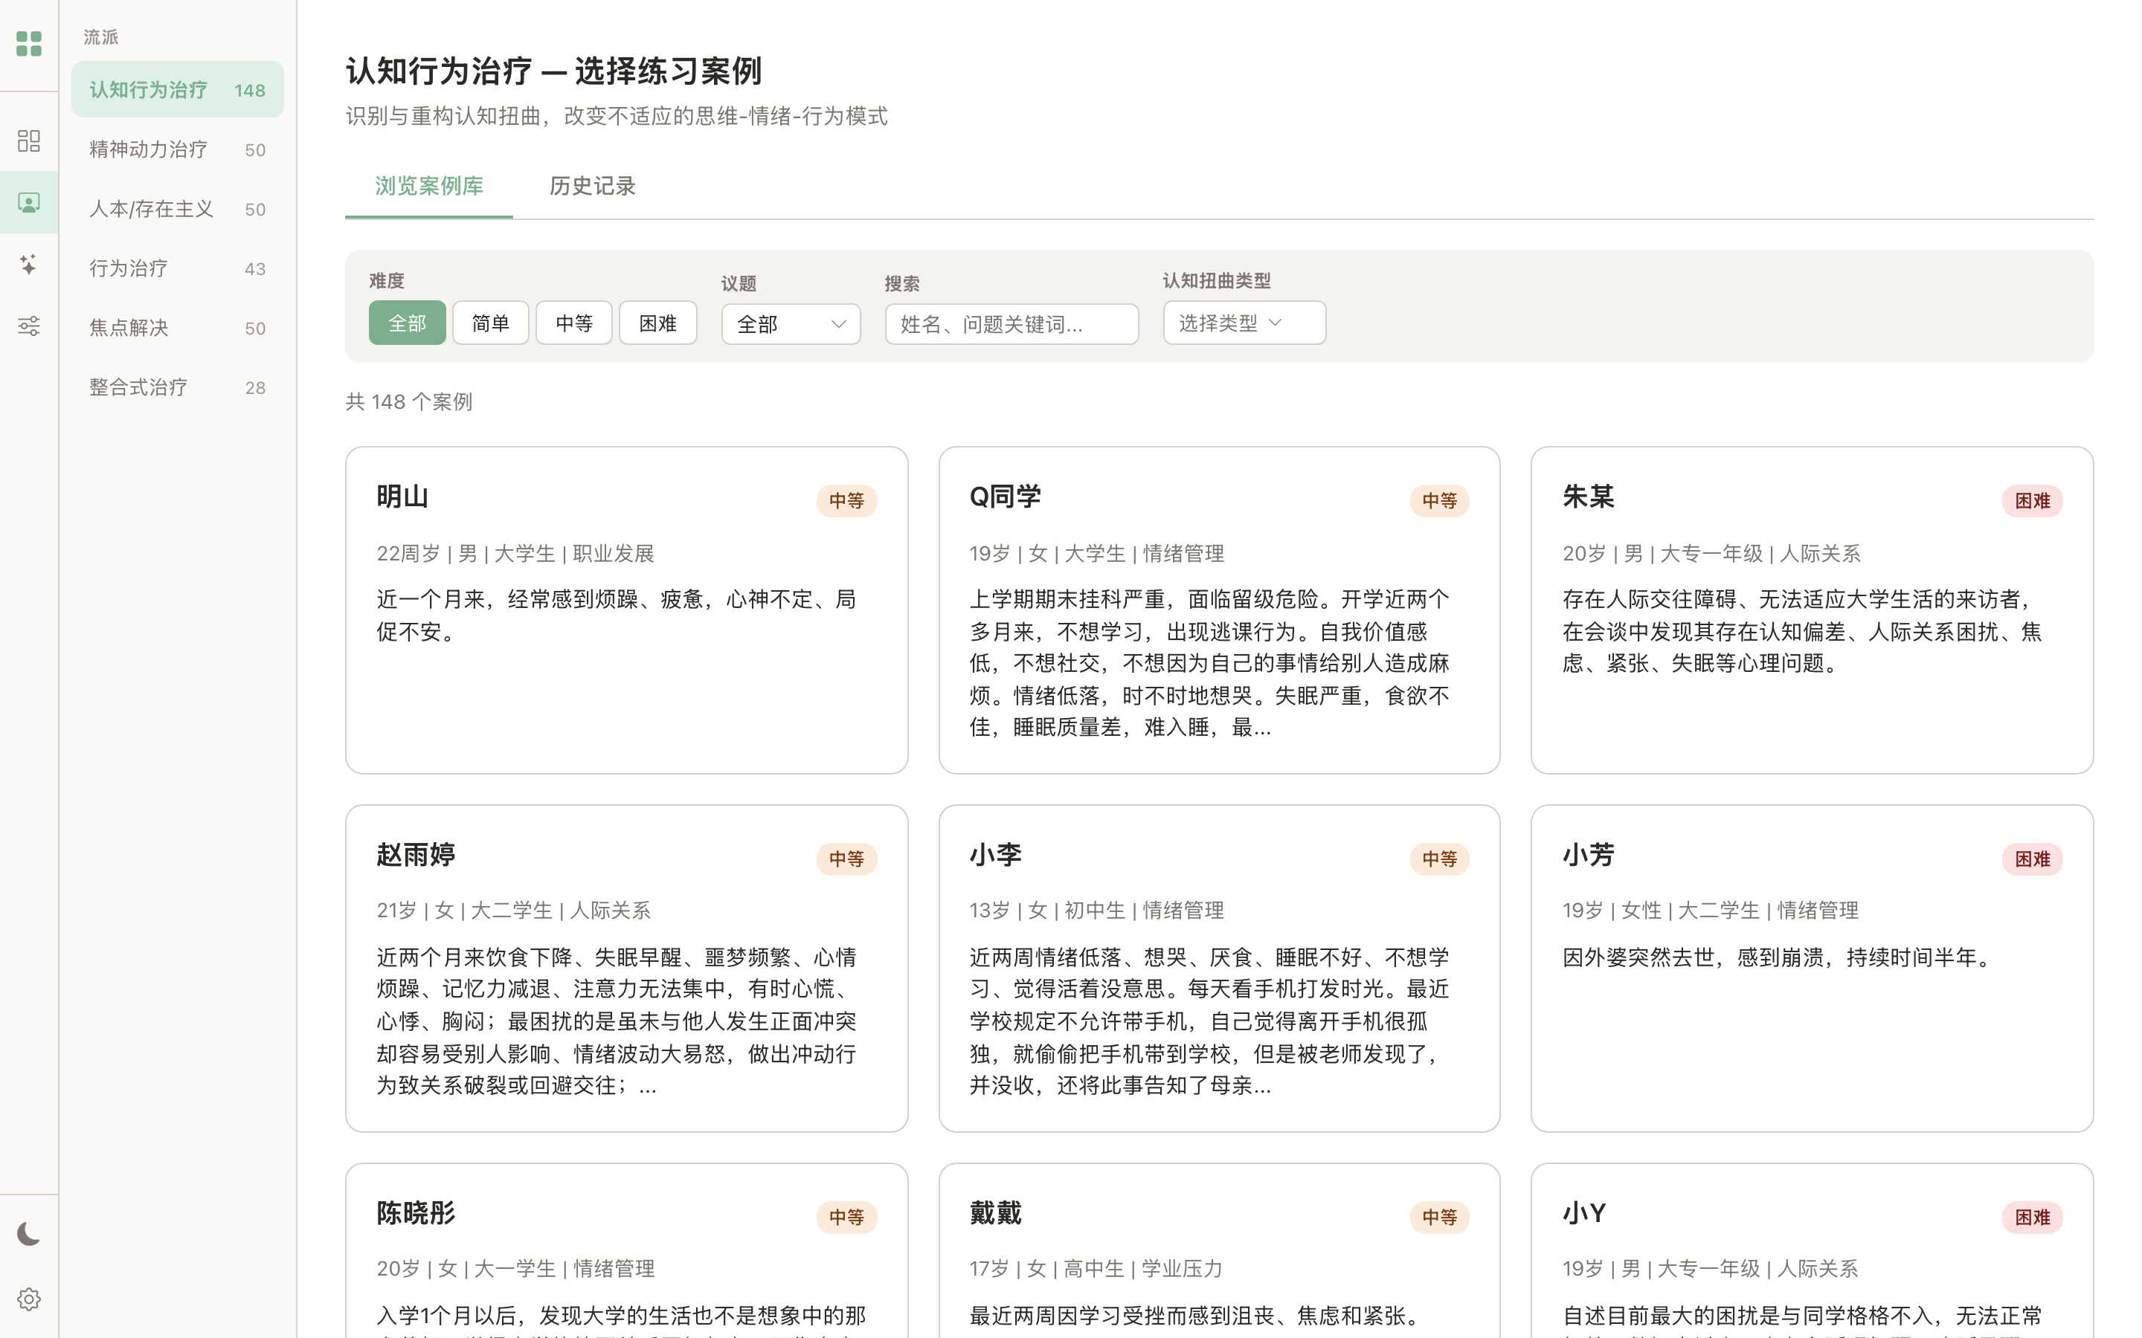The height and width of the screenshot is (1338, 2142).
Task: Click the 13岁 | 女 | 初中生 | 情绪管理 line
Action: tap(1097, 911)
